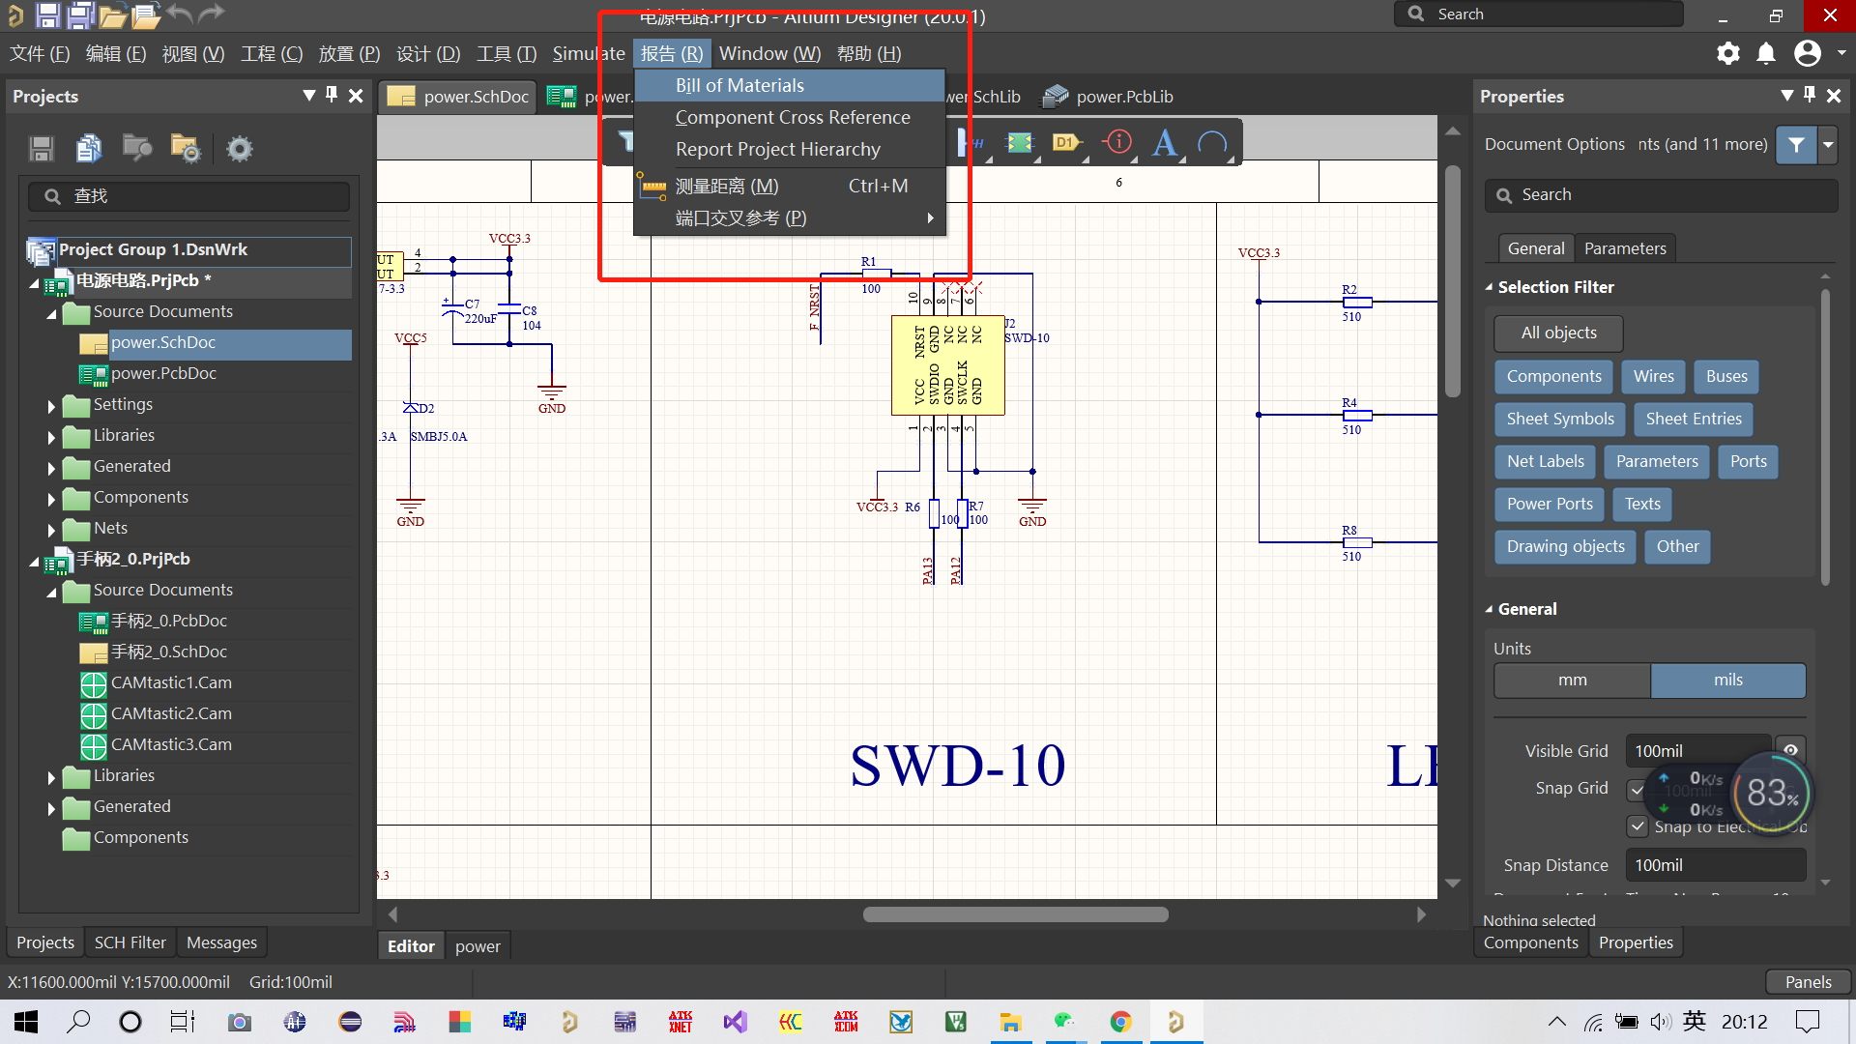Open the Panels button in status bar
This screenshot has width=1856, height=1044.
[x=1808, y=981]
